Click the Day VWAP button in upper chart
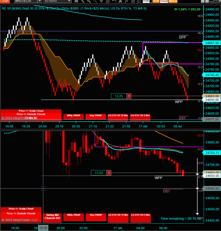The width and height of the screenshot is (221, 231). tap(96, 116)
